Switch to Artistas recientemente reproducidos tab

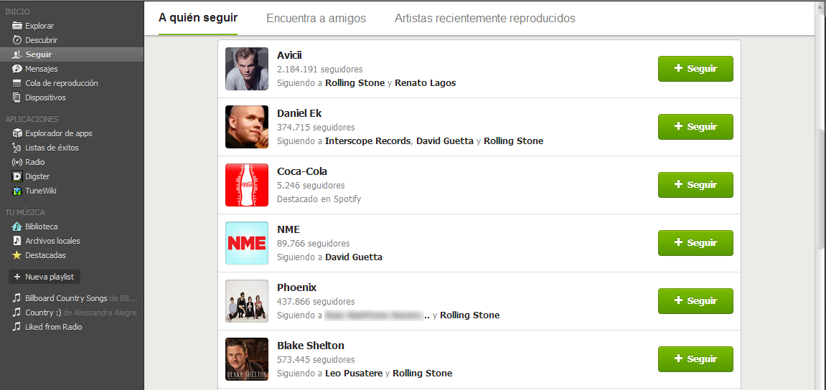(x=484, y=19)
